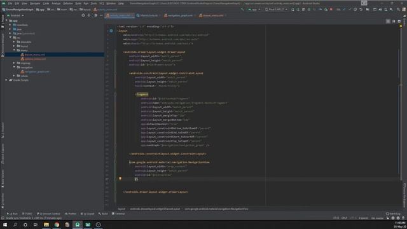Click the yellow warning marker above editor scrollbar

click(x=401, y=26)
